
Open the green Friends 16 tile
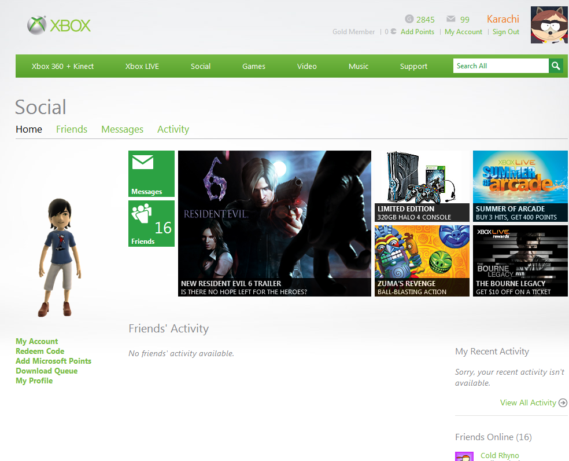pyautogui.click(x=152, y=224)
